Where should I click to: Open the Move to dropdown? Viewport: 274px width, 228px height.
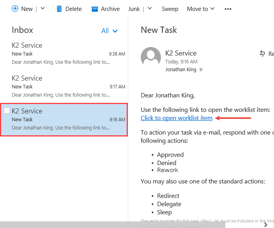point(201,9)
